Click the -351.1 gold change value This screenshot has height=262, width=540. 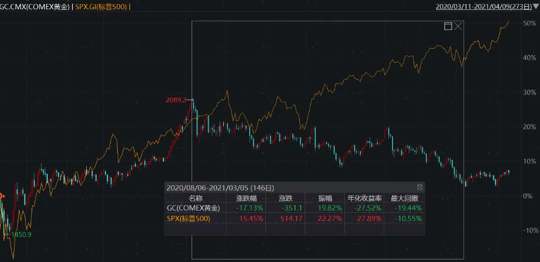292,208
